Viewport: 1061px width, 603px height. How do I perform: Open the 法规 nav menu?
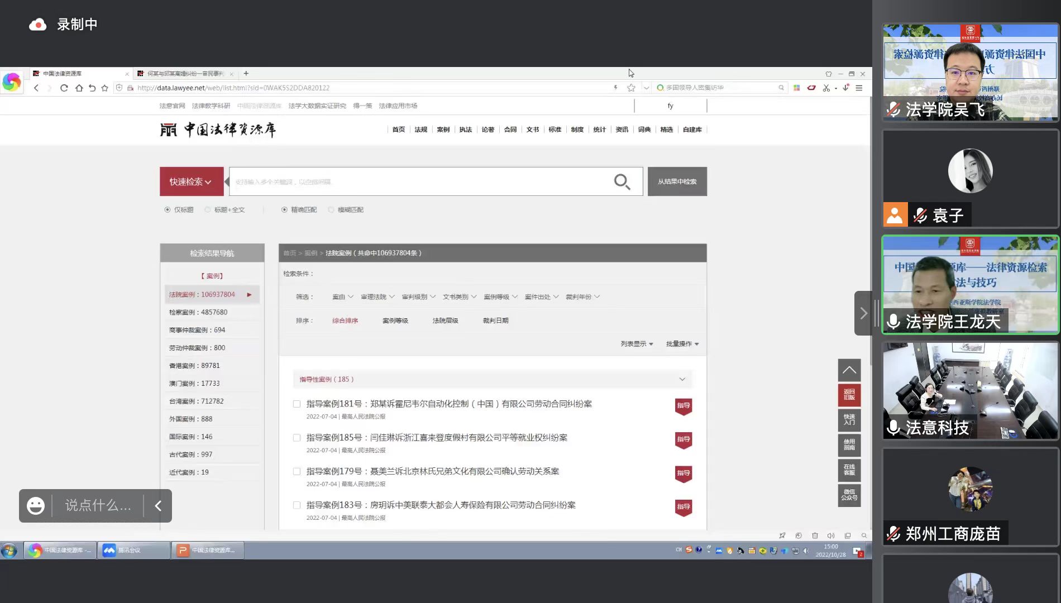420,130
